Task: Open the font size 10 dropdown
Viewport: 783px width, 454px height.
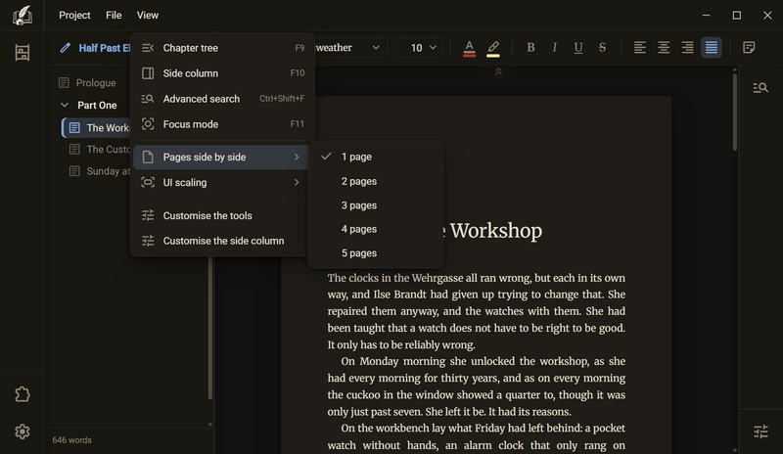Action: [x=419, y=47]
